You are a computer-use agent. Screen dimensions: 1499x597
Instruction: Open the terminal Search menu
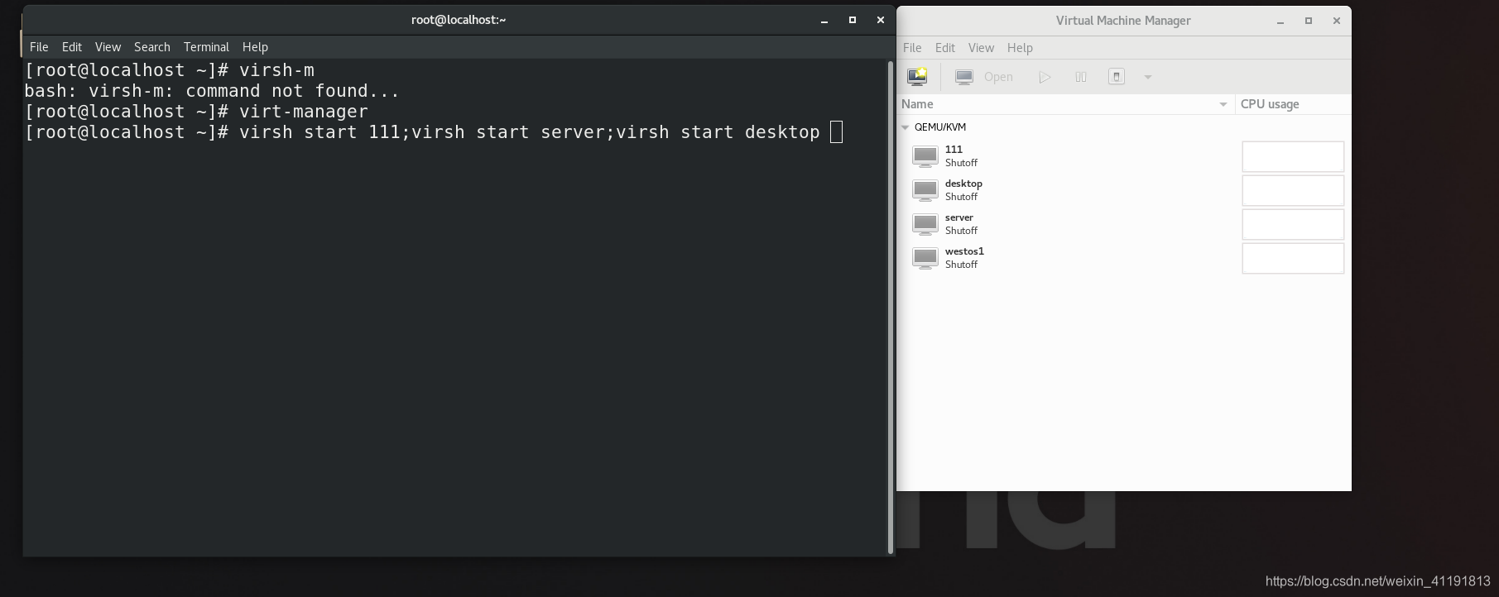pyautogui.click(x=152, y=47)
